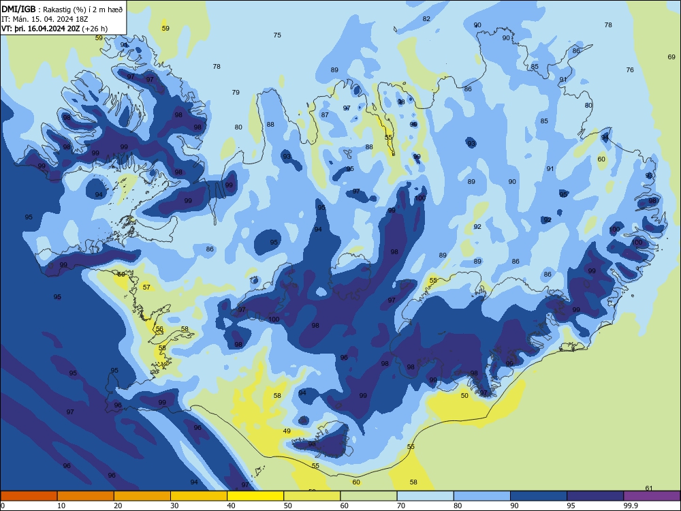Pick the 60–70 pale green legend swatch
The image size is (681, 511).
[x=368, y=496]
